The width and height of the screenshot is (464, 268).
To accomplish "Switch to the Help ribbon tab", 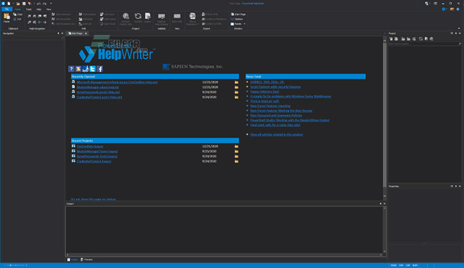I will 39,9.
